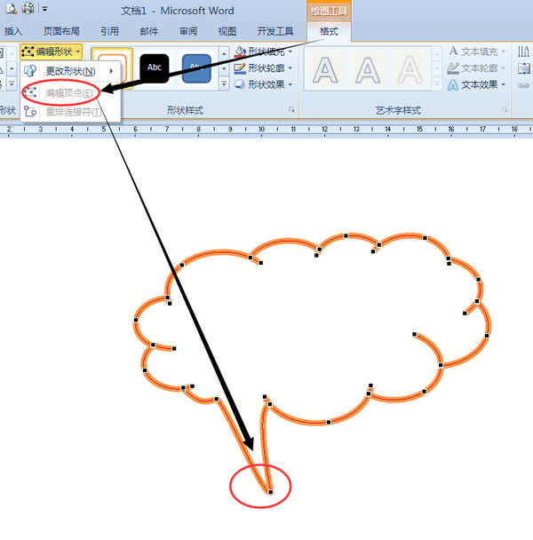
Task: Select the first WordArt A style
Action: 325,70
